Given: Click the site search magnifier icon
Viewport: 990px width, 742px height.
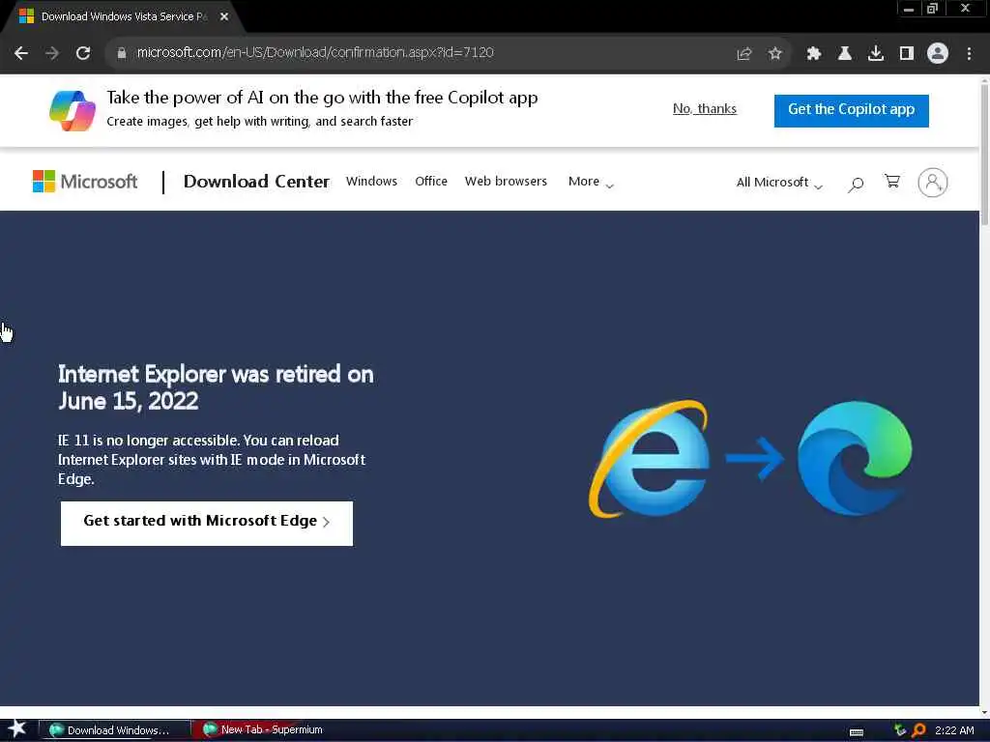Looking at the screenshot, I should point(856,184).
